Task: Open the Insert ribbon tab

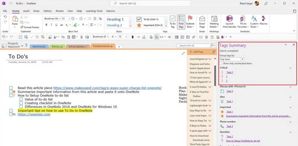Action: (x=26, y=11)
